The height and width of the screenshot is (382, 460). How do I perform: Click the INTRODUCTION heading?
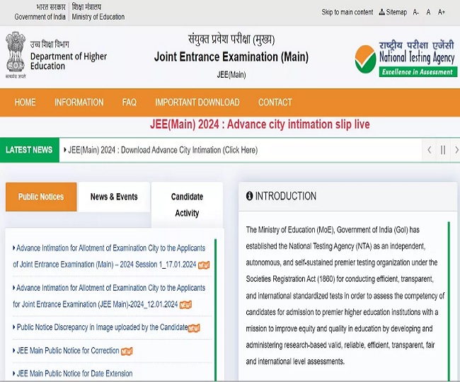(x=286, y=196)
